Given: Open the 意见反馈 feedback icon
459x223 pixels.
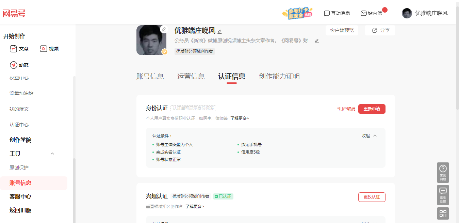Looking at the screenshot, I should (443, 195).
